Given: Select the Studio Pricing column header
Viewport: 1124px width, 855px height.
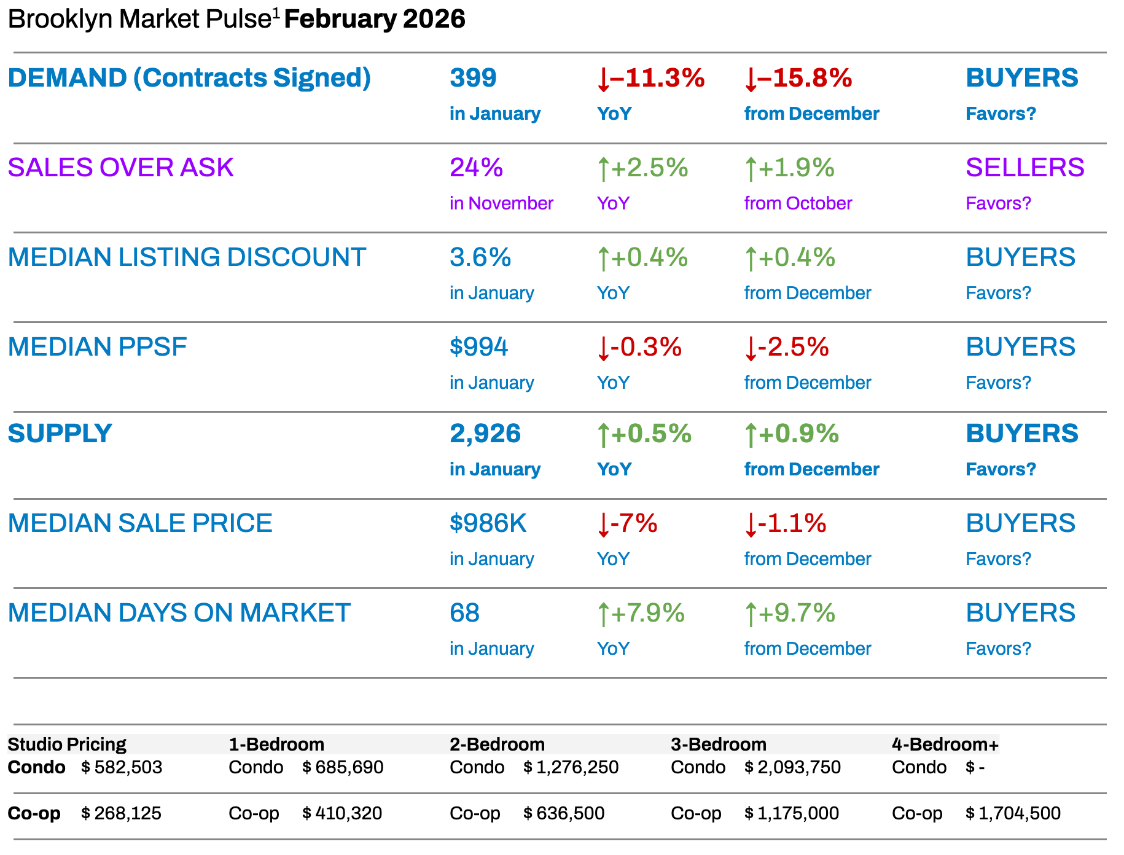Looking at the screenshot, I should (66, 744).
